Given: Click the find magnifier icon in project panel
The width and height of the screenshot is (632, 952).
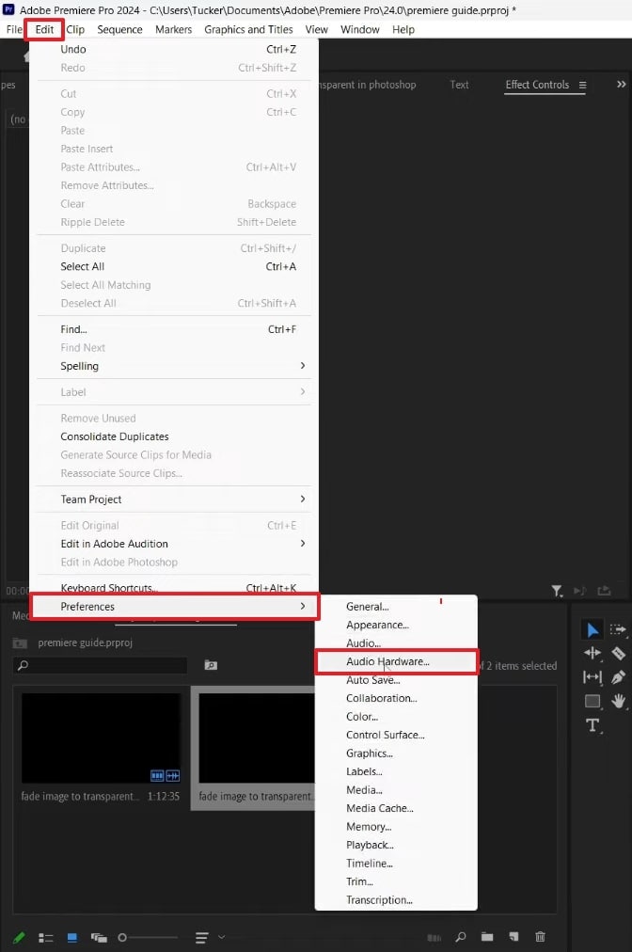Looking at the screenshot, I should (461, 937).
